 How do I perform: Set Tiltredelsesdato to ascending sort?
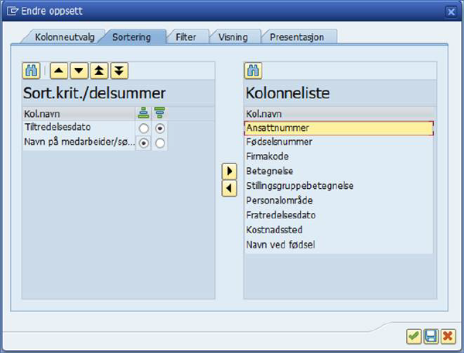point(144,129)
